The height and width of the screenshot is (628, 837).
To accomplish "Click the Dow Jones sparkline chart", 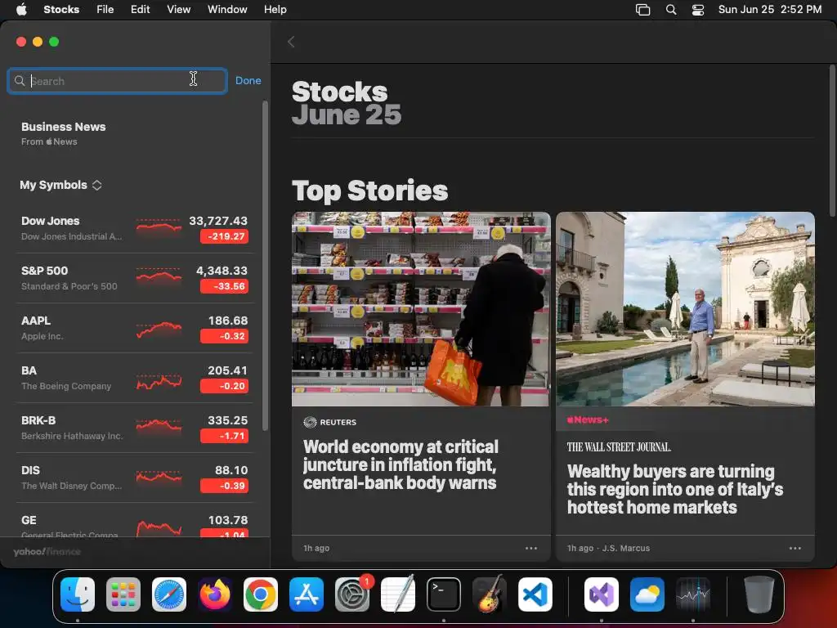I will [159, 227].
